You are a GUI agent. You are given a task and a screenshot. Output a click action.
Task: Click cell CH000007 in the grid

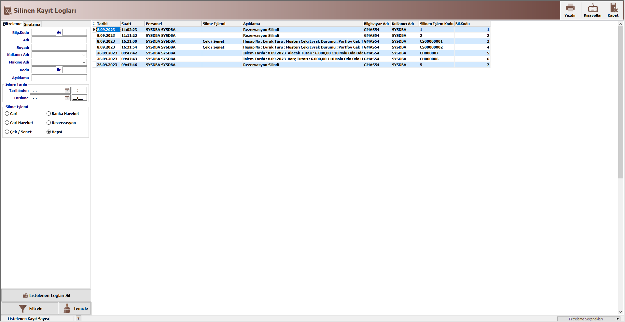[x=437, y=53]
